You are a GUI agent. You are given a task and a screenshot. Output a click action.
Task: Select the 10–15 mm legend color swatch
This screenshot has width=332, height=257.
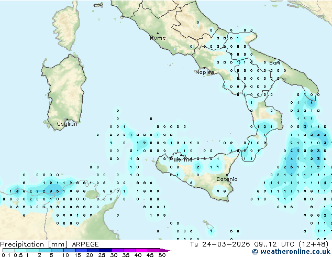click(70, 250)
